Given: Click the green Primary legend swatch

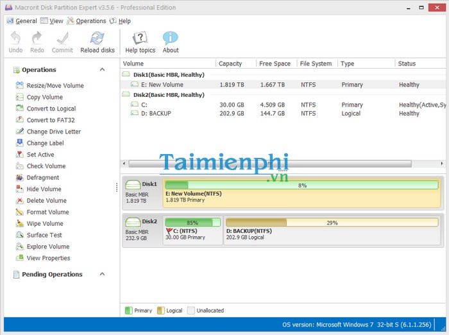Looking at the screenshot, I should pyautogui.click(x=128, y=311).
